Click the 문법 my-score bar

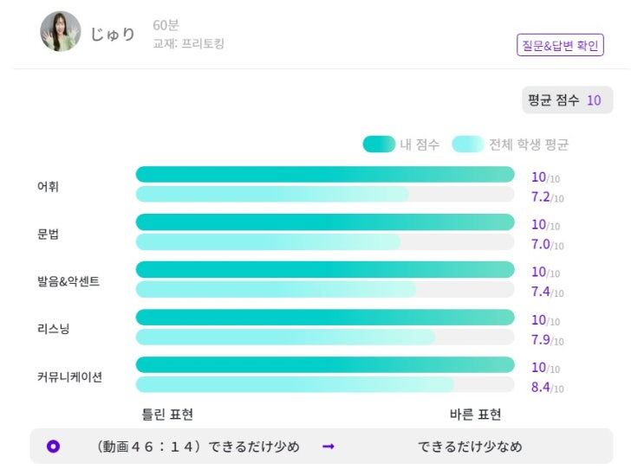coord(324,222)
